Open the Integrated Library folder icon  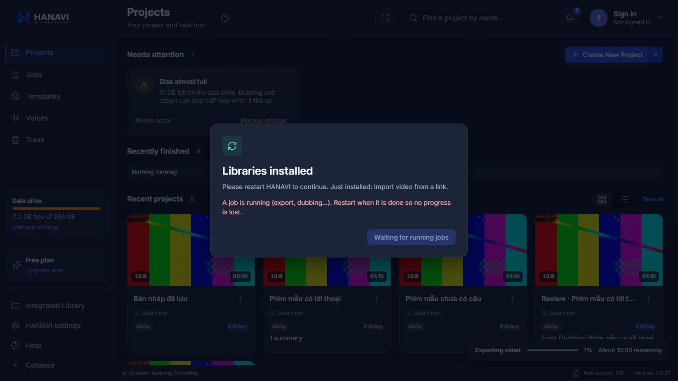pos(15,306)
